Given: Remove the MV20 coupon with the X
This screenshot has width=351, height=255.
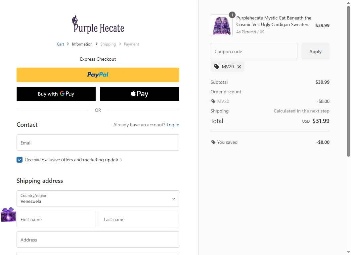Looking at the screenshot, I should click(x=239, y=67).
